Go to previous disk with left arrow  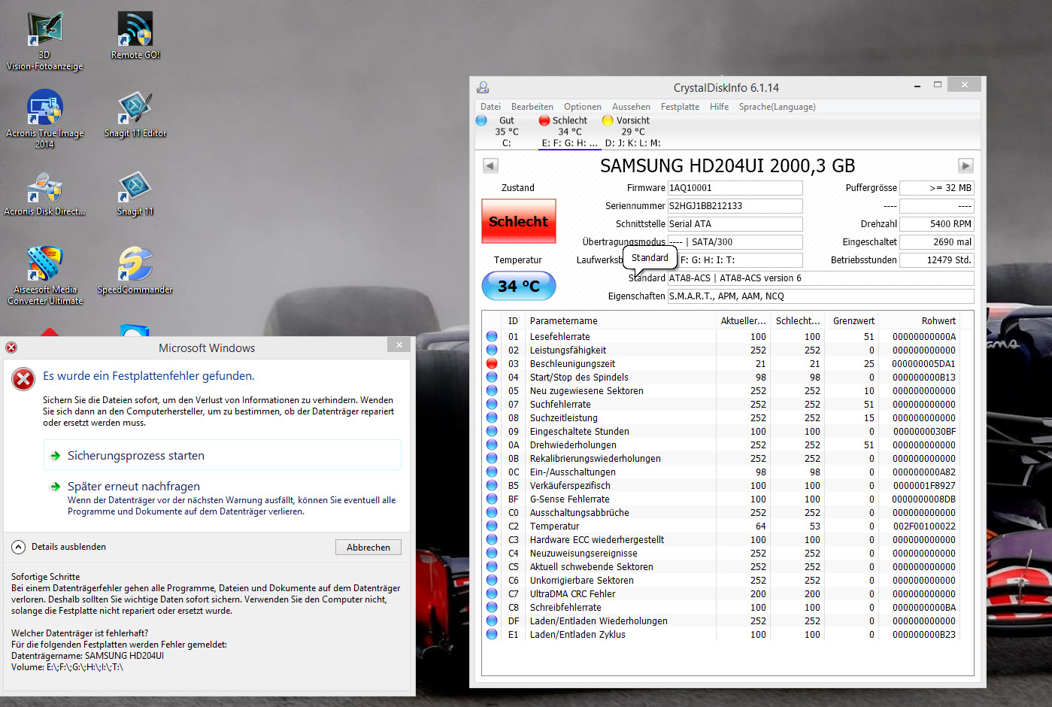tap(490, 165)
